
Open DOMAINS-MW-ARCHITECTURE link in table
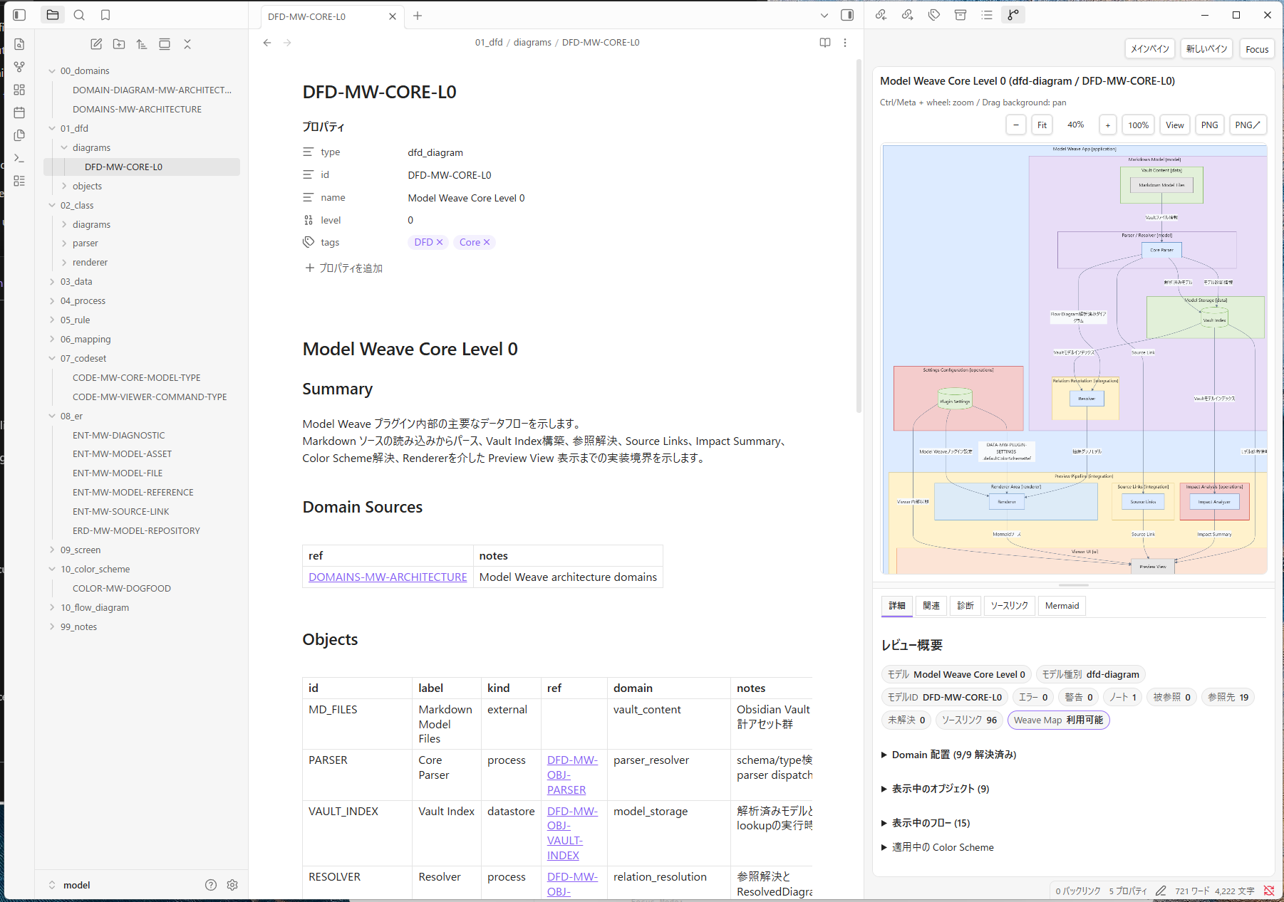tap(388, 577)
